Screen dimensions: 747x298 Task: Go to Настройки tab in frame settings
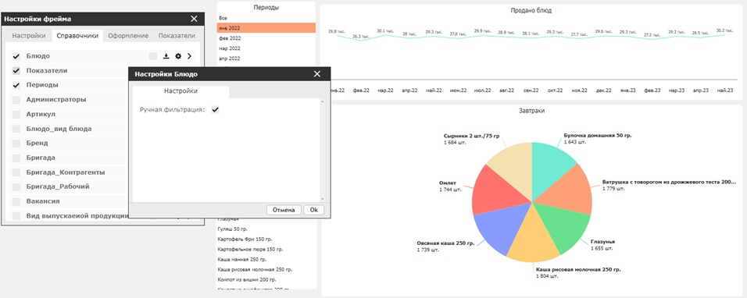[x=29, y=36]
